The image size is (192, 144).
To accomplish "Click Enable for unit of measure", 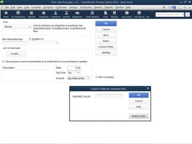I will click(x=15, y=54).
